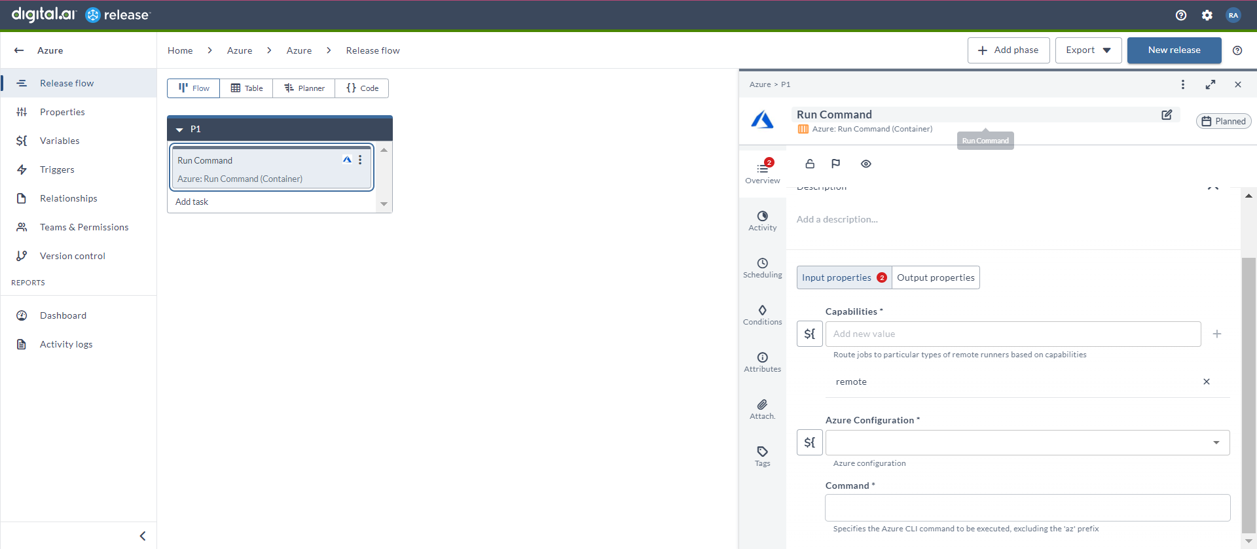This screenshot has height=549, width=1257.
Task: Open Run Command task card options menu
Action: pyautogui.click(x=360, y=160)
